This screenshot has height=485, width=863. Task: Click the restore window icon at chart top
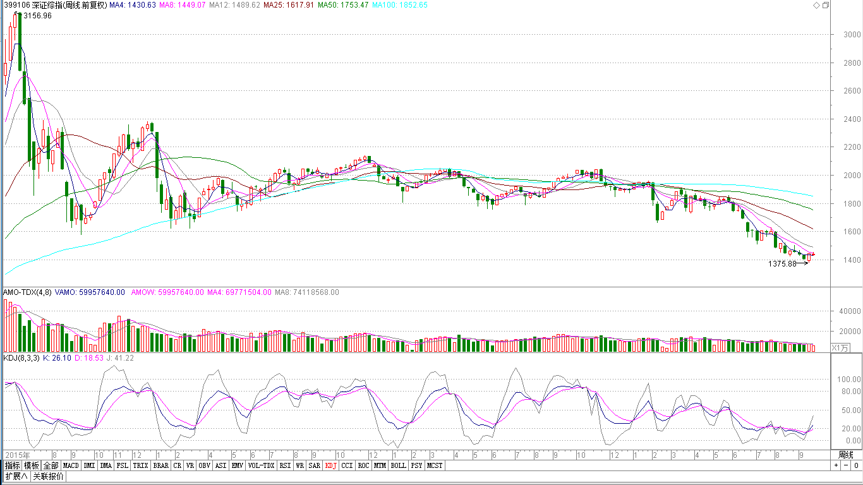[825, 5]
